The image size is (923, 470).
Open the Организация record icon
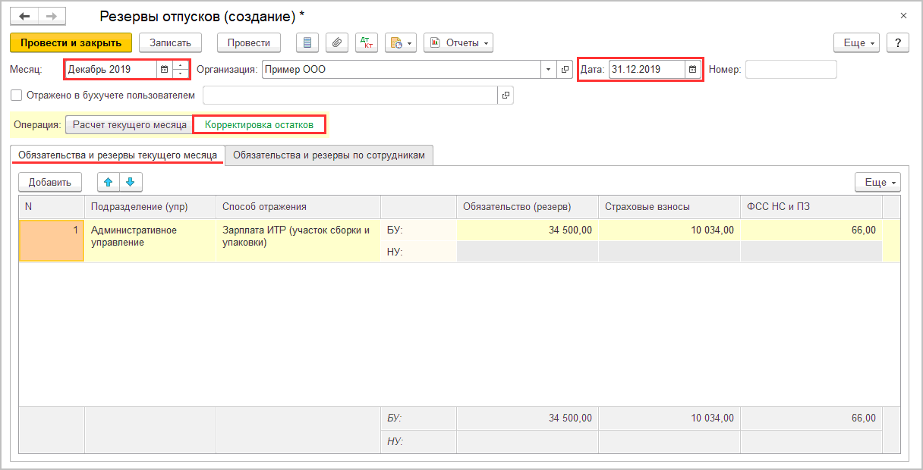click(565, 69)
